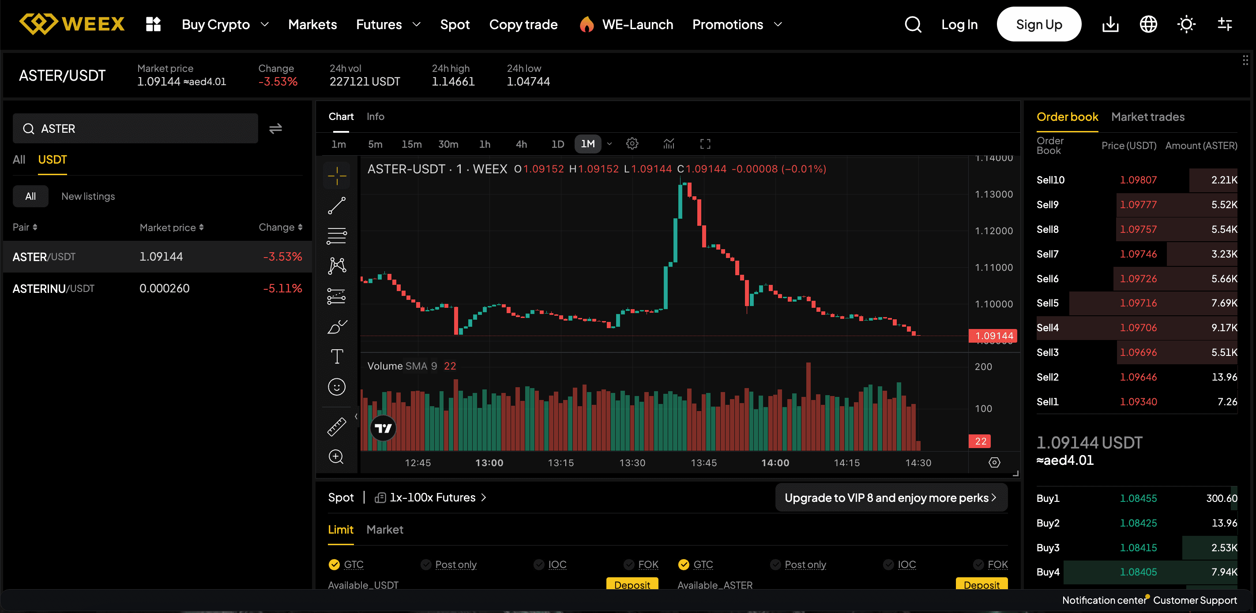Image resolution: width=1256 pixels, height=613 pixels.
Task: Toggle fullscreen mode for the chart
Action: (x=704, y=143)
